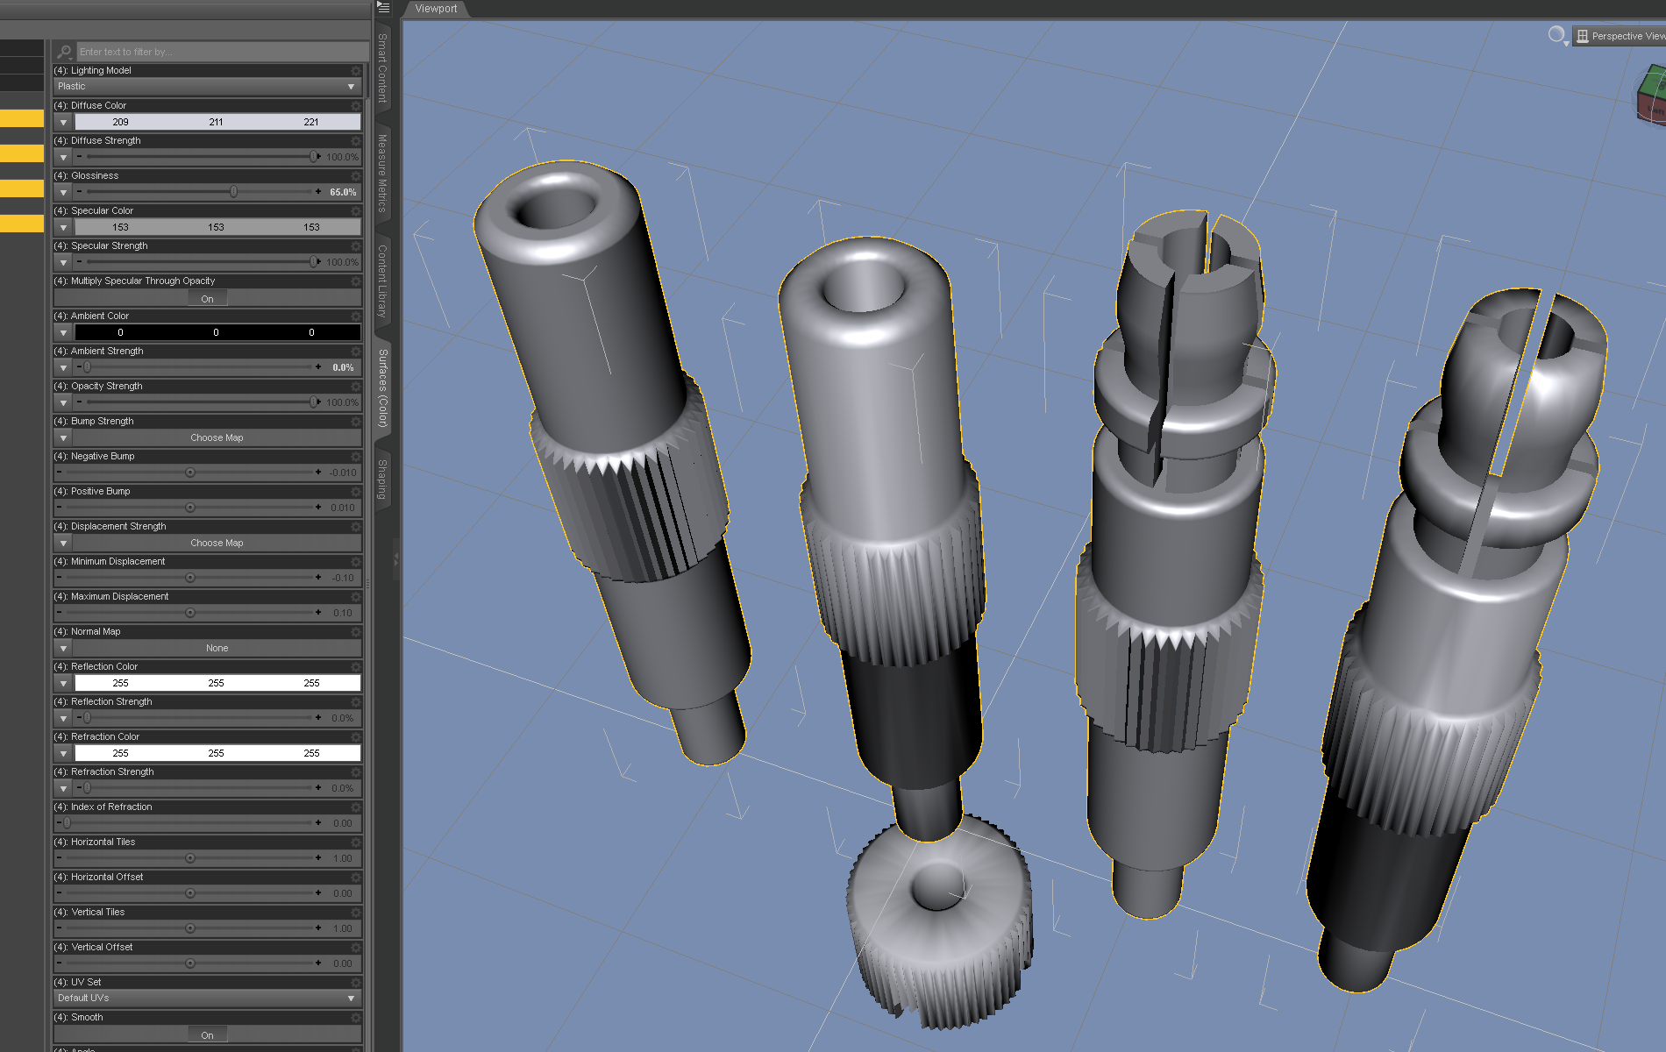Click the plus icon on Ambient Strength slider
Image resolution: width=1666 pixels, height=1052 pixels.
[x=318, y=366]
